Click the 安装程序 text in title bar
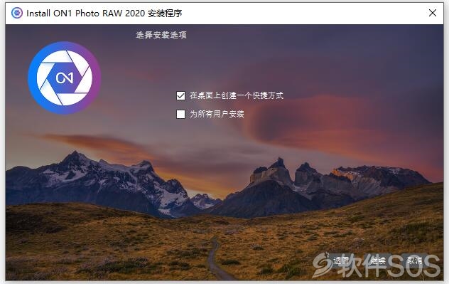This screenshot has height=284, width=449. coord(165,14)
